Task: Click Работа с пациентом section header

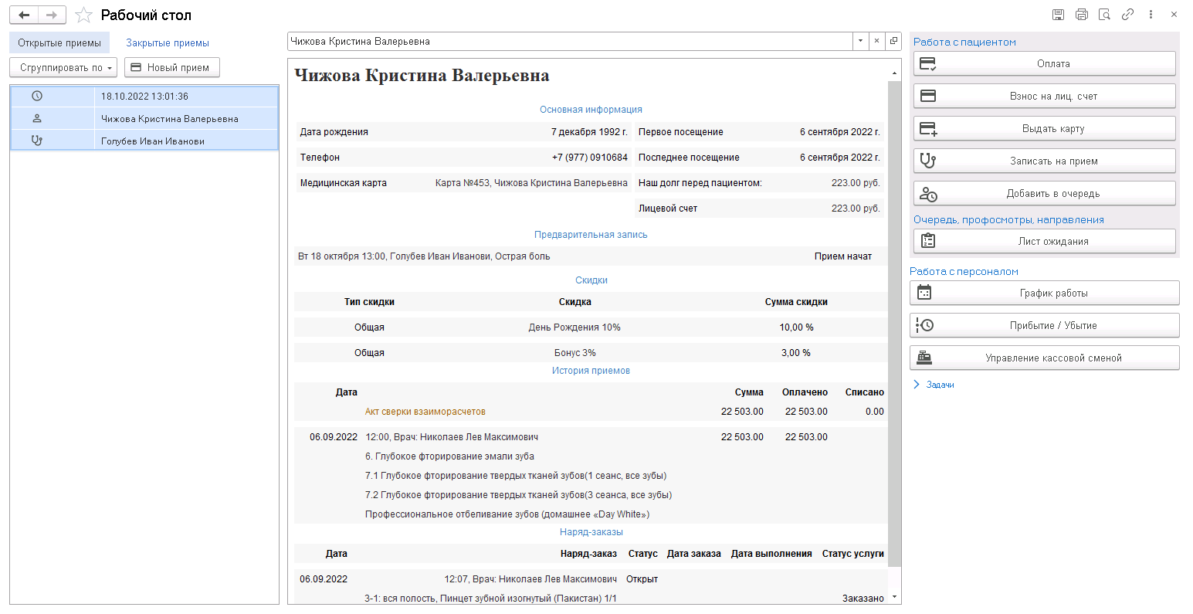Action: (x=964, y=42)
